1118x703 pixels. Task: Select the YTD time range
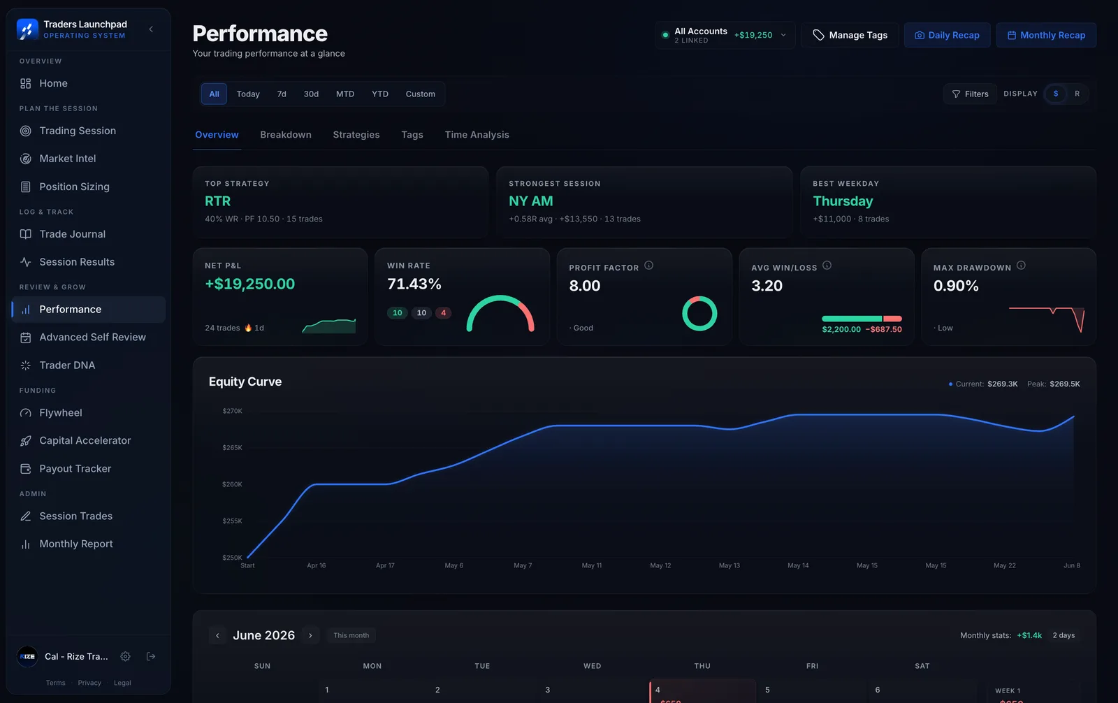380,94
